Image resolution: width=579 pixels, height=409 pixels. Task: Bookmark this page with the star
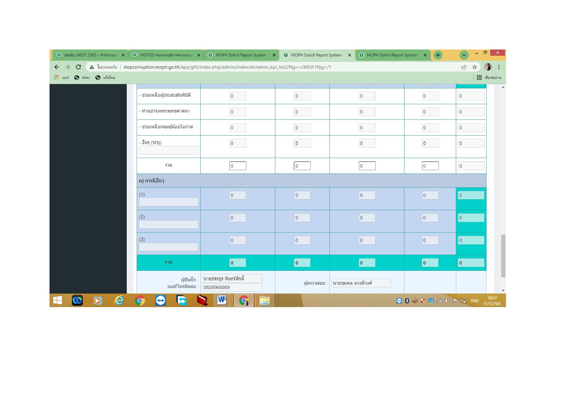tap(475, 67)
